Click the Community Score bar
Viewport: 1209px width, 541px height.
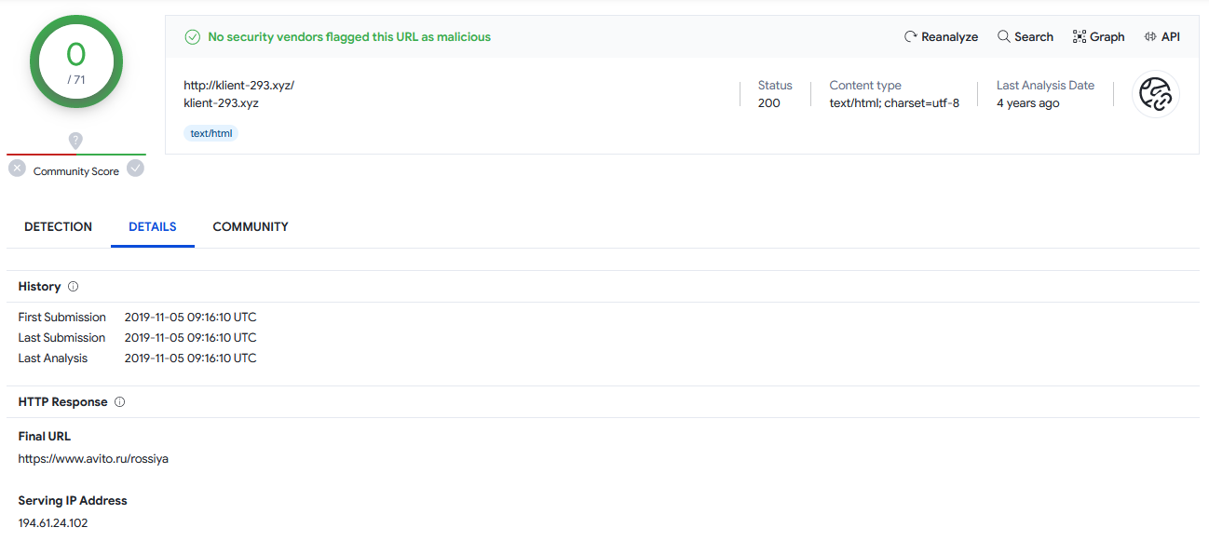pos(76,155)
